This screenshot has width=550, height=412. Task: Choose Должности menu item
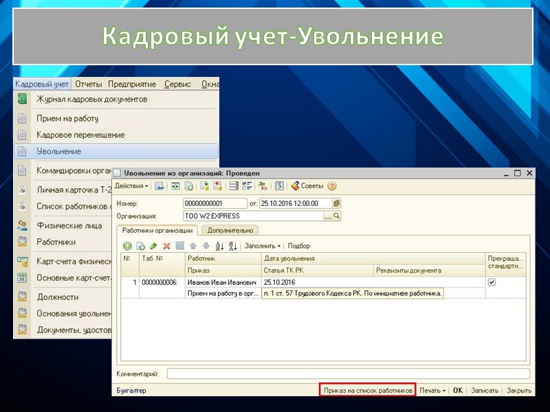click(58, 297)
